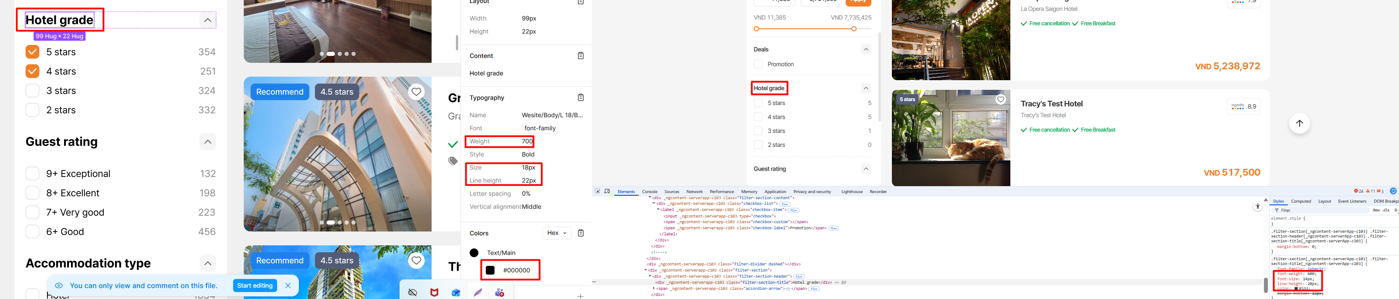
Task: Click the floating accessibility icon in DevTools
Action: pyautogui.click(x=1257, y=207)
